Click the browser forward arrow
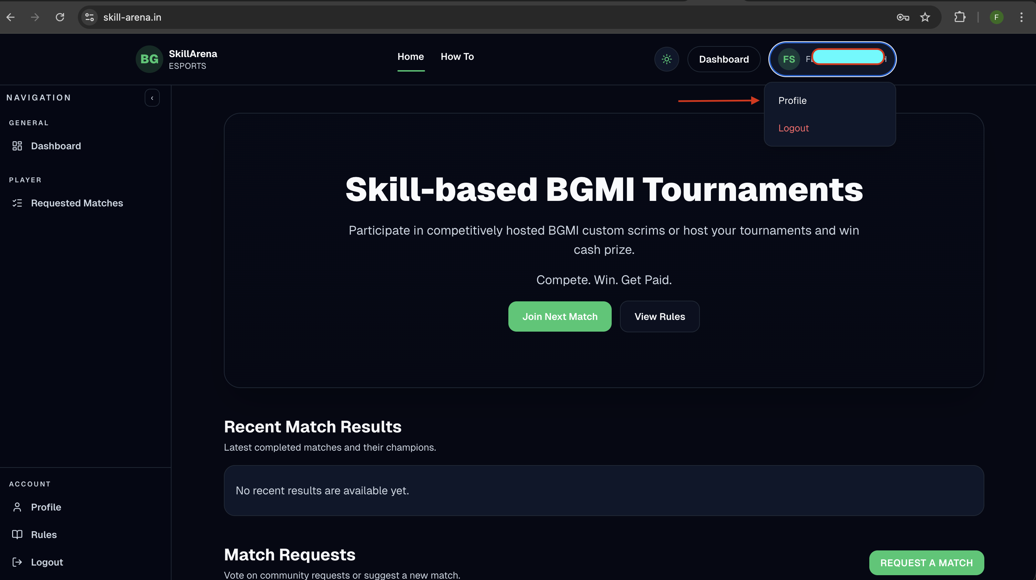This screenshot has height=580, width=1036. pyautogui.click(x=35, y=17)
